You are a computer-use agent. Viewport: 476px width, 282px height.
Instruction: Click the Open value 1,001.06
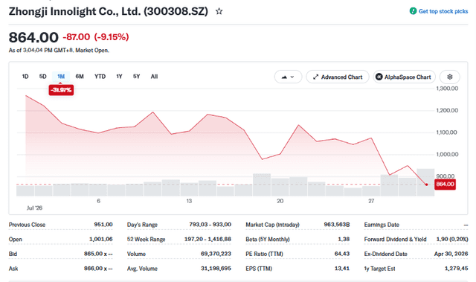pos(101,239)
